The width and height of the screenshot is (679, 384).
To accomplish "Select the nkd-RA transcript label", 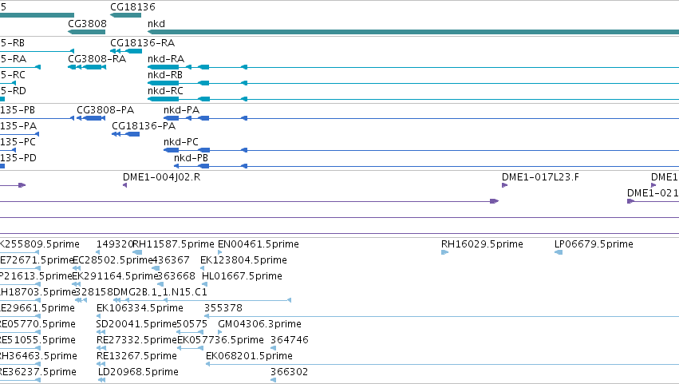I will tap(166, 59).
